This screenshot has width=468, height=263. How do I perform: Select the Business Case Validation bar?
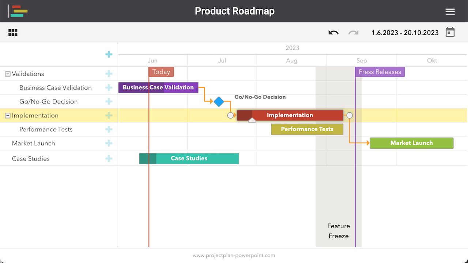tap(158, 87)
